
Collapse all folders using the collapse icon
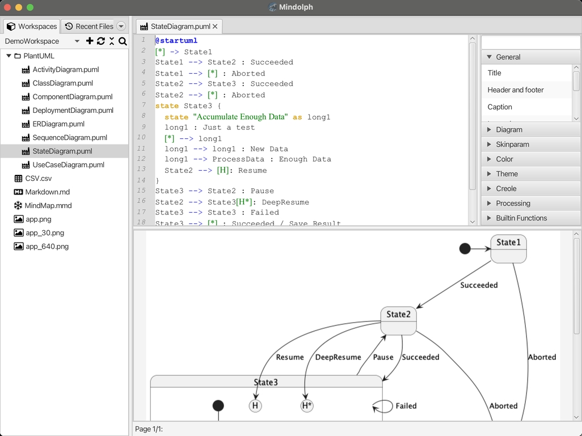pos(112,41)
